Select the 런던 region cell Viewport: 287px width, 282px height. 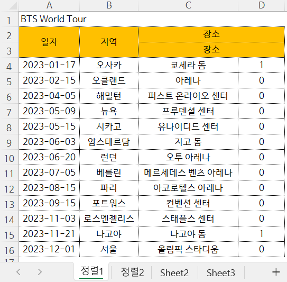pos(109,157)
